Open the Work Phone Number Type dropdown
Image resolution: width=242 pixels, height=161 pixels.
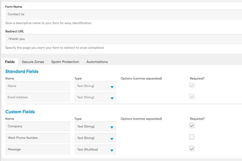[95, 138]
